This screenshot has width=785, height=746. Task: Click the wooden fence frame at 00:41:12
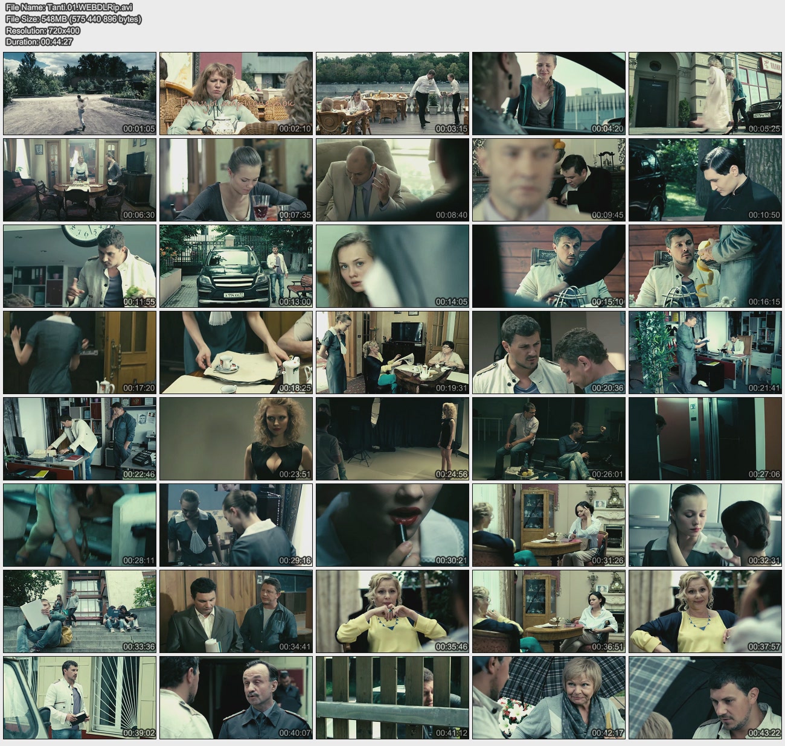[x=392, y=698]
